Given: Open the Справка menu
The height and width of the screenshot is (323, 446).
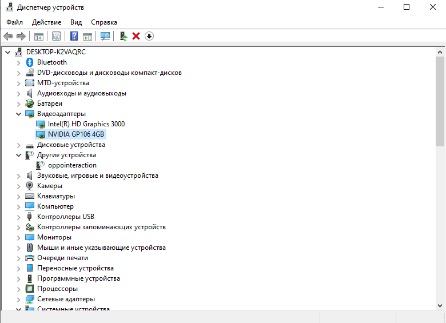Looking at the screenshot, I should [104, 22].
